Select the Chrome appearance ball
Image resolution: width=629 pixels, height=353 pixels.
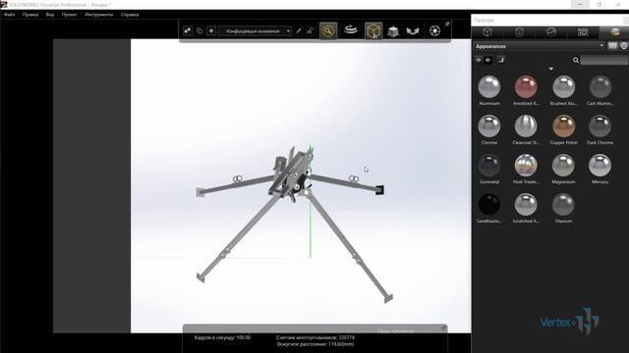[x=489, y=126]
